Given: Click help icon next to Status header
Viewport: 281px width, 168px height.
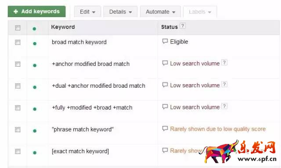Looking at the screenshot, I should pyautogui.click(x=183, y=26).
